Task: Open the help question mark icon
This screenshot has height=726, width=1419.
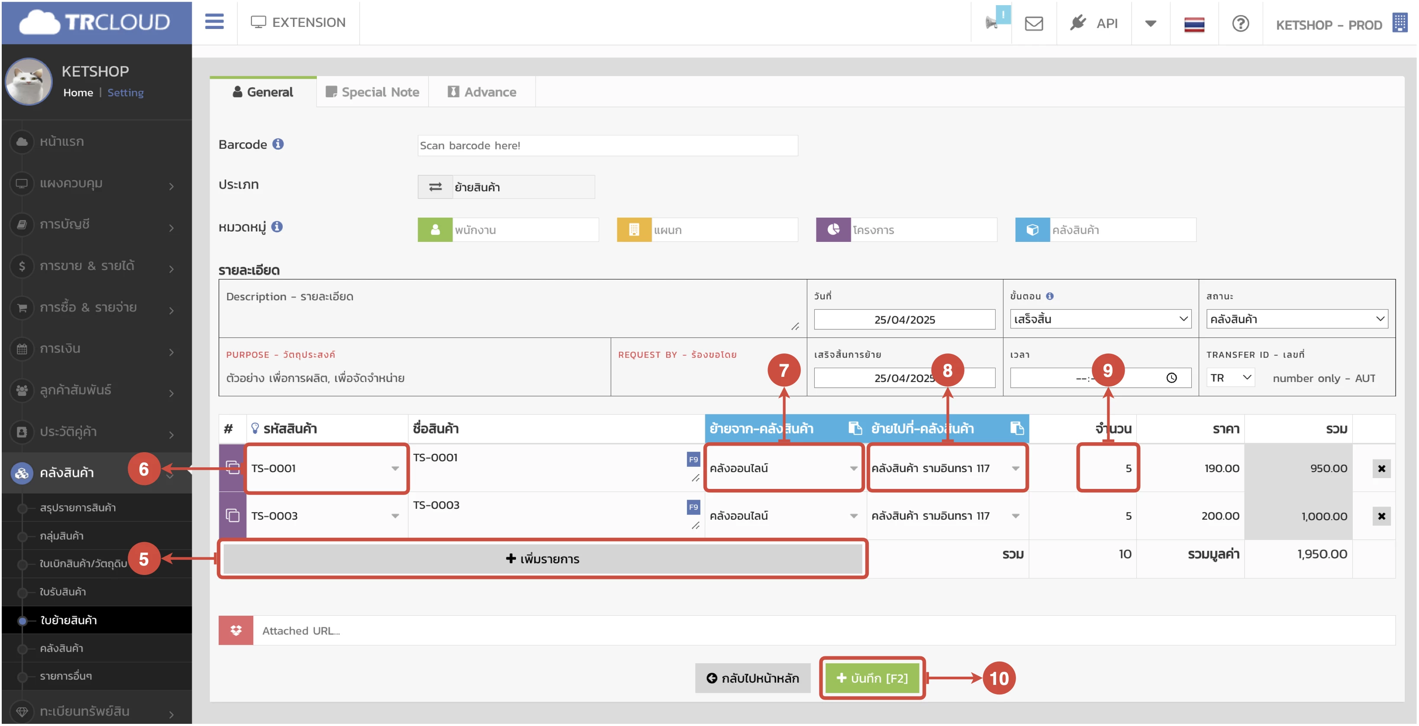Action: (1240, 24)
